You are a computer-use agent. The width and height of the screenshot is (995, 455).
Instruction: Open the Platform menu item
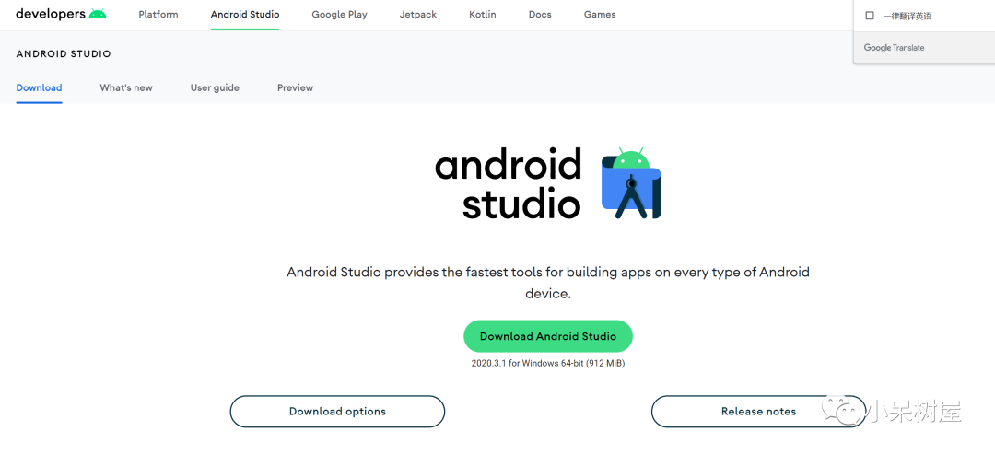pyautogui.click(x=158, y=14)
